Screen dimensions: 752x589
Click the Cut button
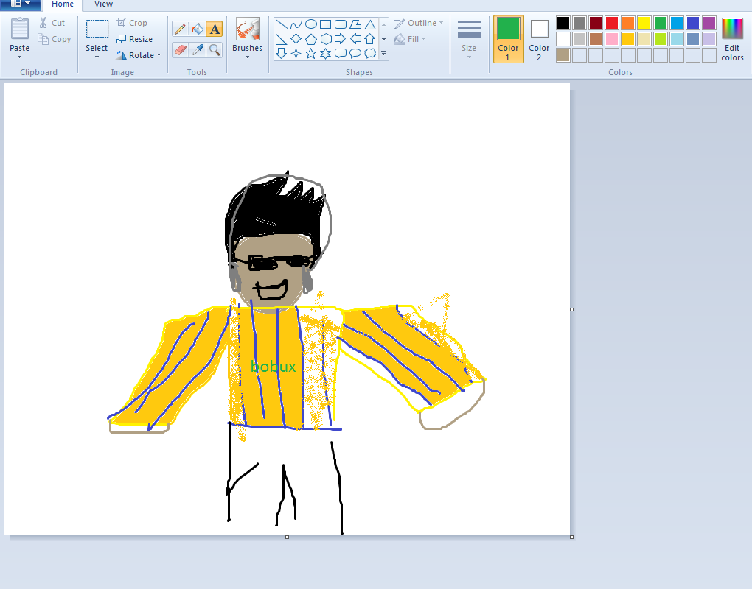[x=52, y=23]
